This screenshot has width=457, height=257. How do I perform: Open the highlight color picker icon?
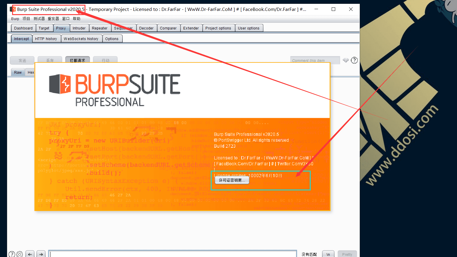coord(346,60)
